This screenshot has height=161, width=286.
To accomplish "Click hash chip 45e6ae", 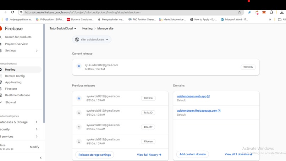I will pos(148,141).
